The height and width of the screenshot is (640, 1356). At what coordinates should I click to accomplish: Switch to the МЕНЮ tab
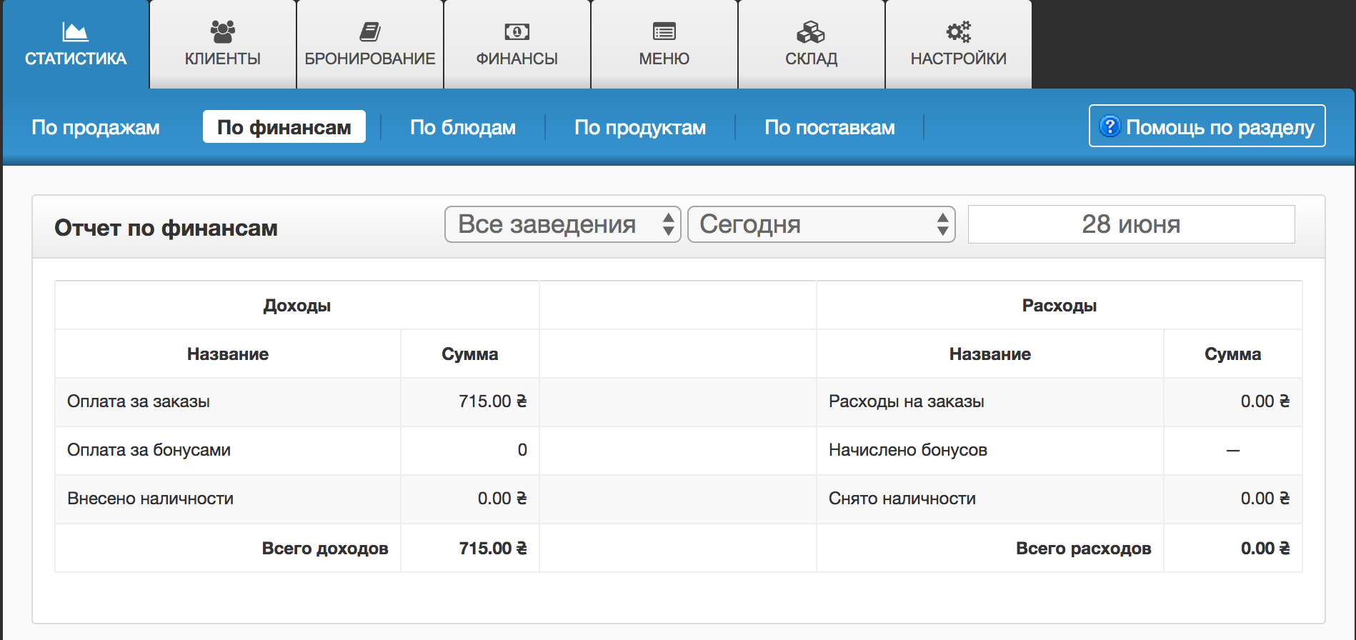[x=664, y=44]
